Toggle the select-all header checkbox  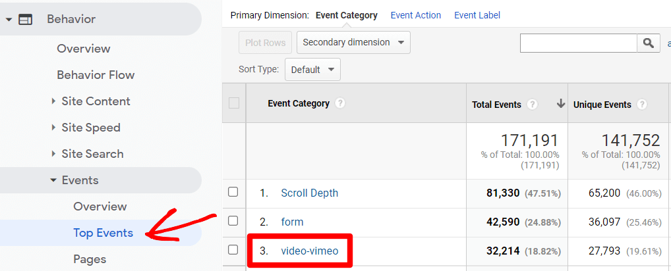234,103
